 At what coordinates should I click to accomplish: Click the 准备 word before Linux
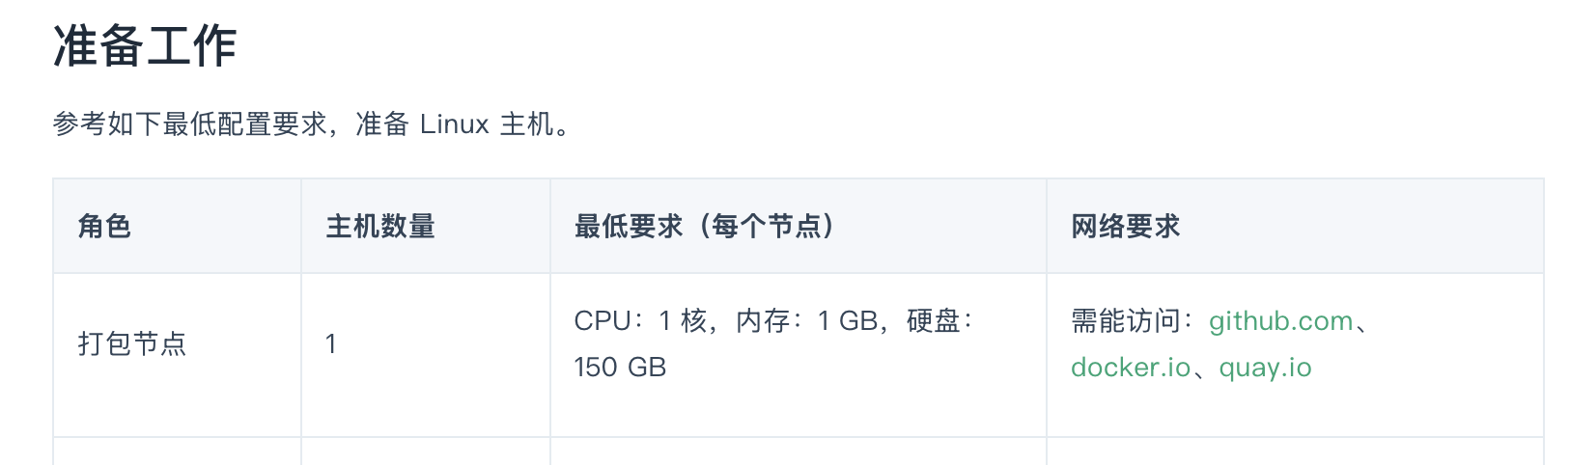click(382, 124)
